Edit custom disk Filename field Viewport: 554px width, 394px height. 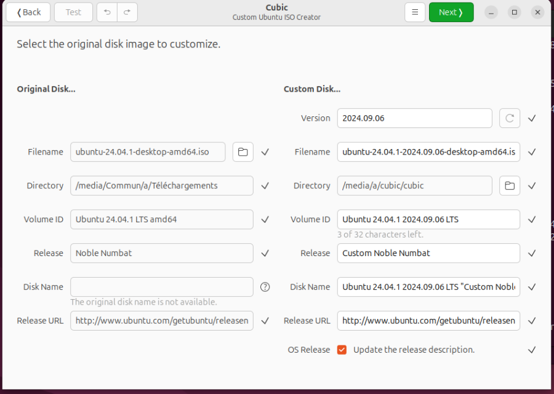pos(428,152)
